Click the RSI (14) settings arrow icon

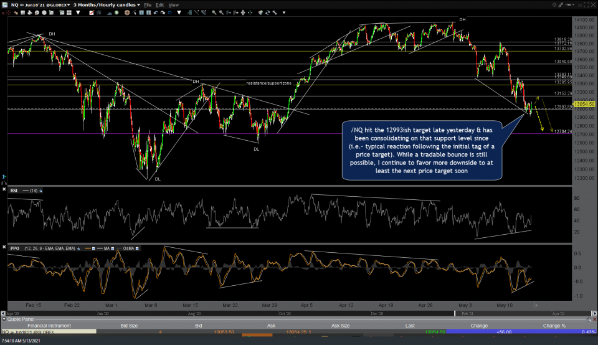40,191
